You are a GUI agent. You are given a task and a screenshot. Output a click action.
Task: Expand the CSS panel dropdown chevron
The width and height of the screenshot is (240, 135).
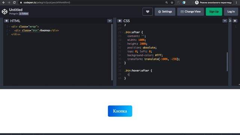(x=225, y=21)
